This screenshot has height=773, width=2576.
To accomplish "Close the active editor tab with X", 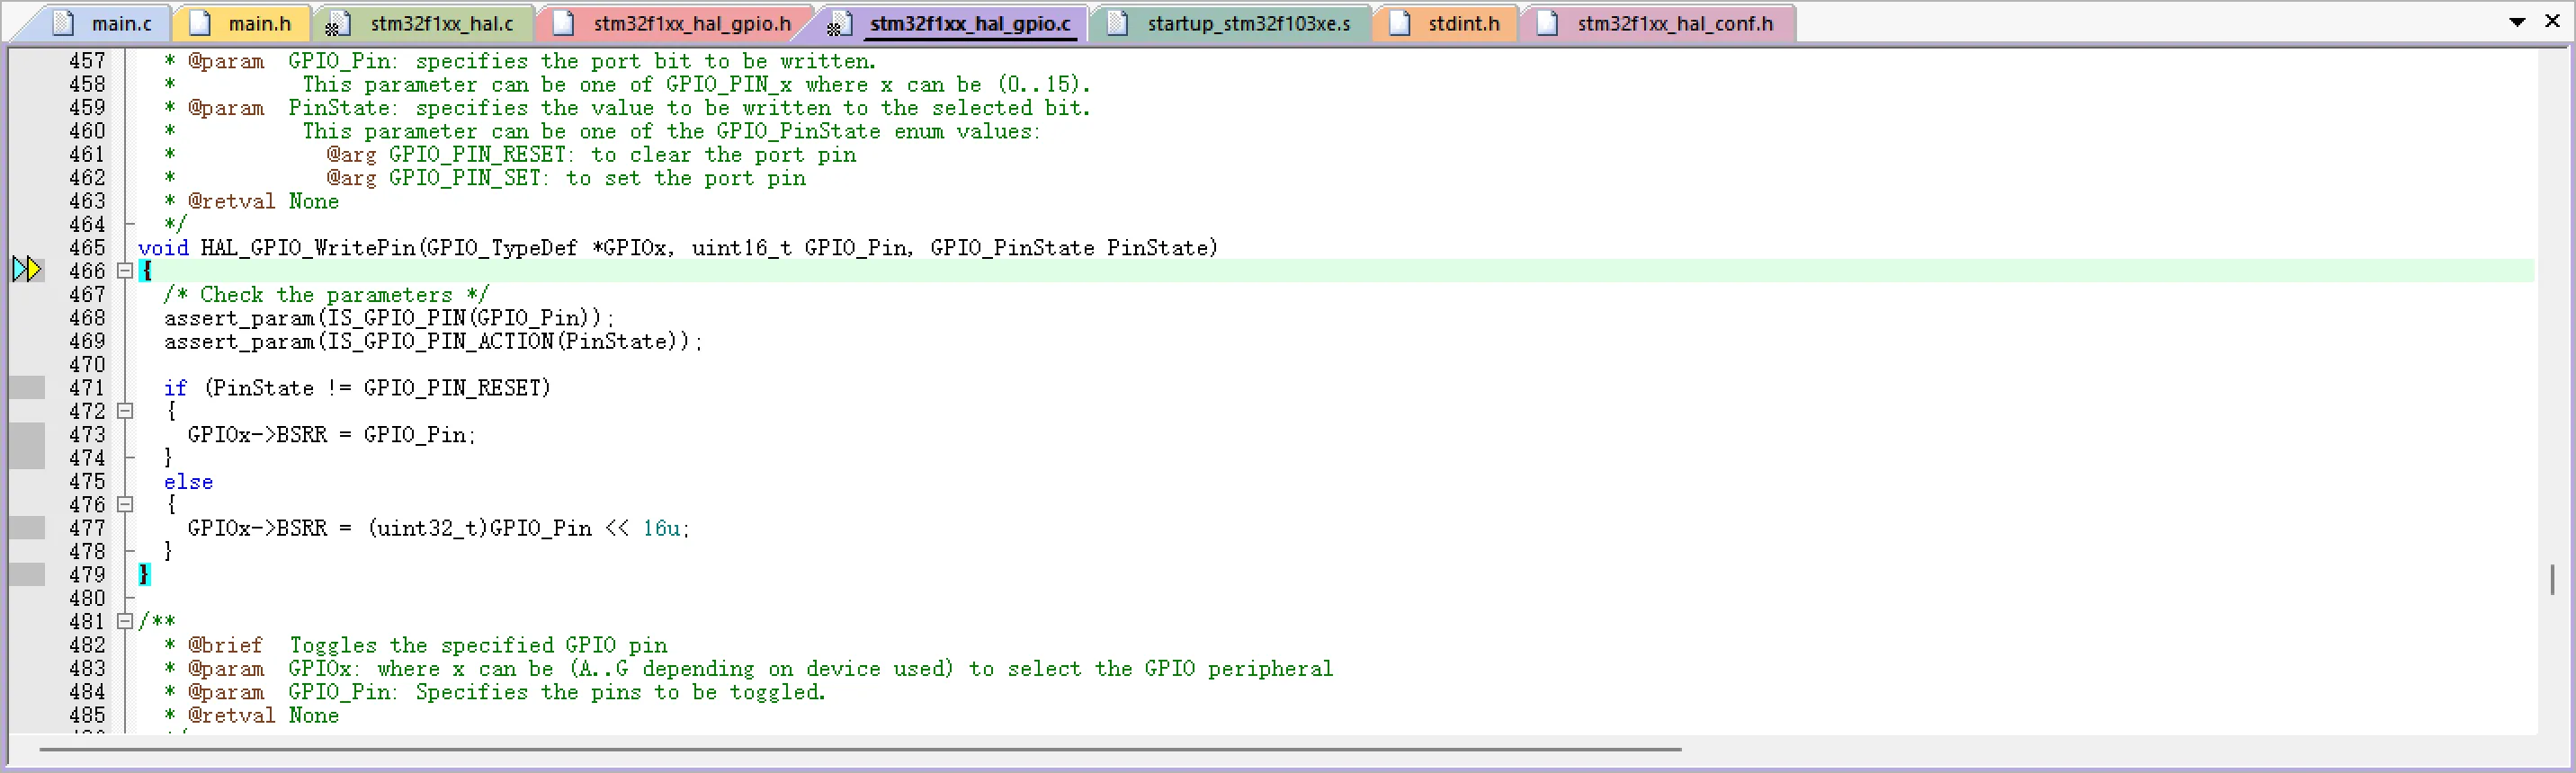I will (2551, 21).
